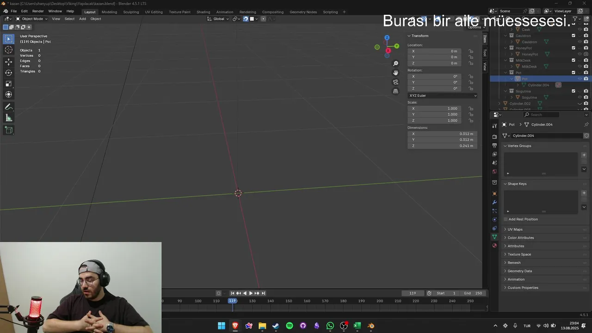Switch to the Modeling workspace tab
The image size is (592, 333).
point(109,12)
